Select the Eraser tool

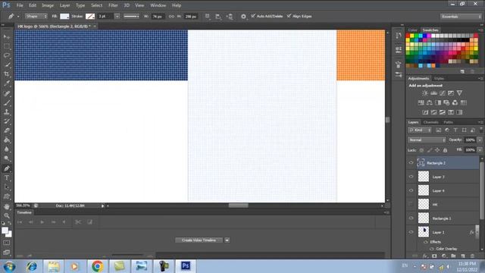[7, 130]
